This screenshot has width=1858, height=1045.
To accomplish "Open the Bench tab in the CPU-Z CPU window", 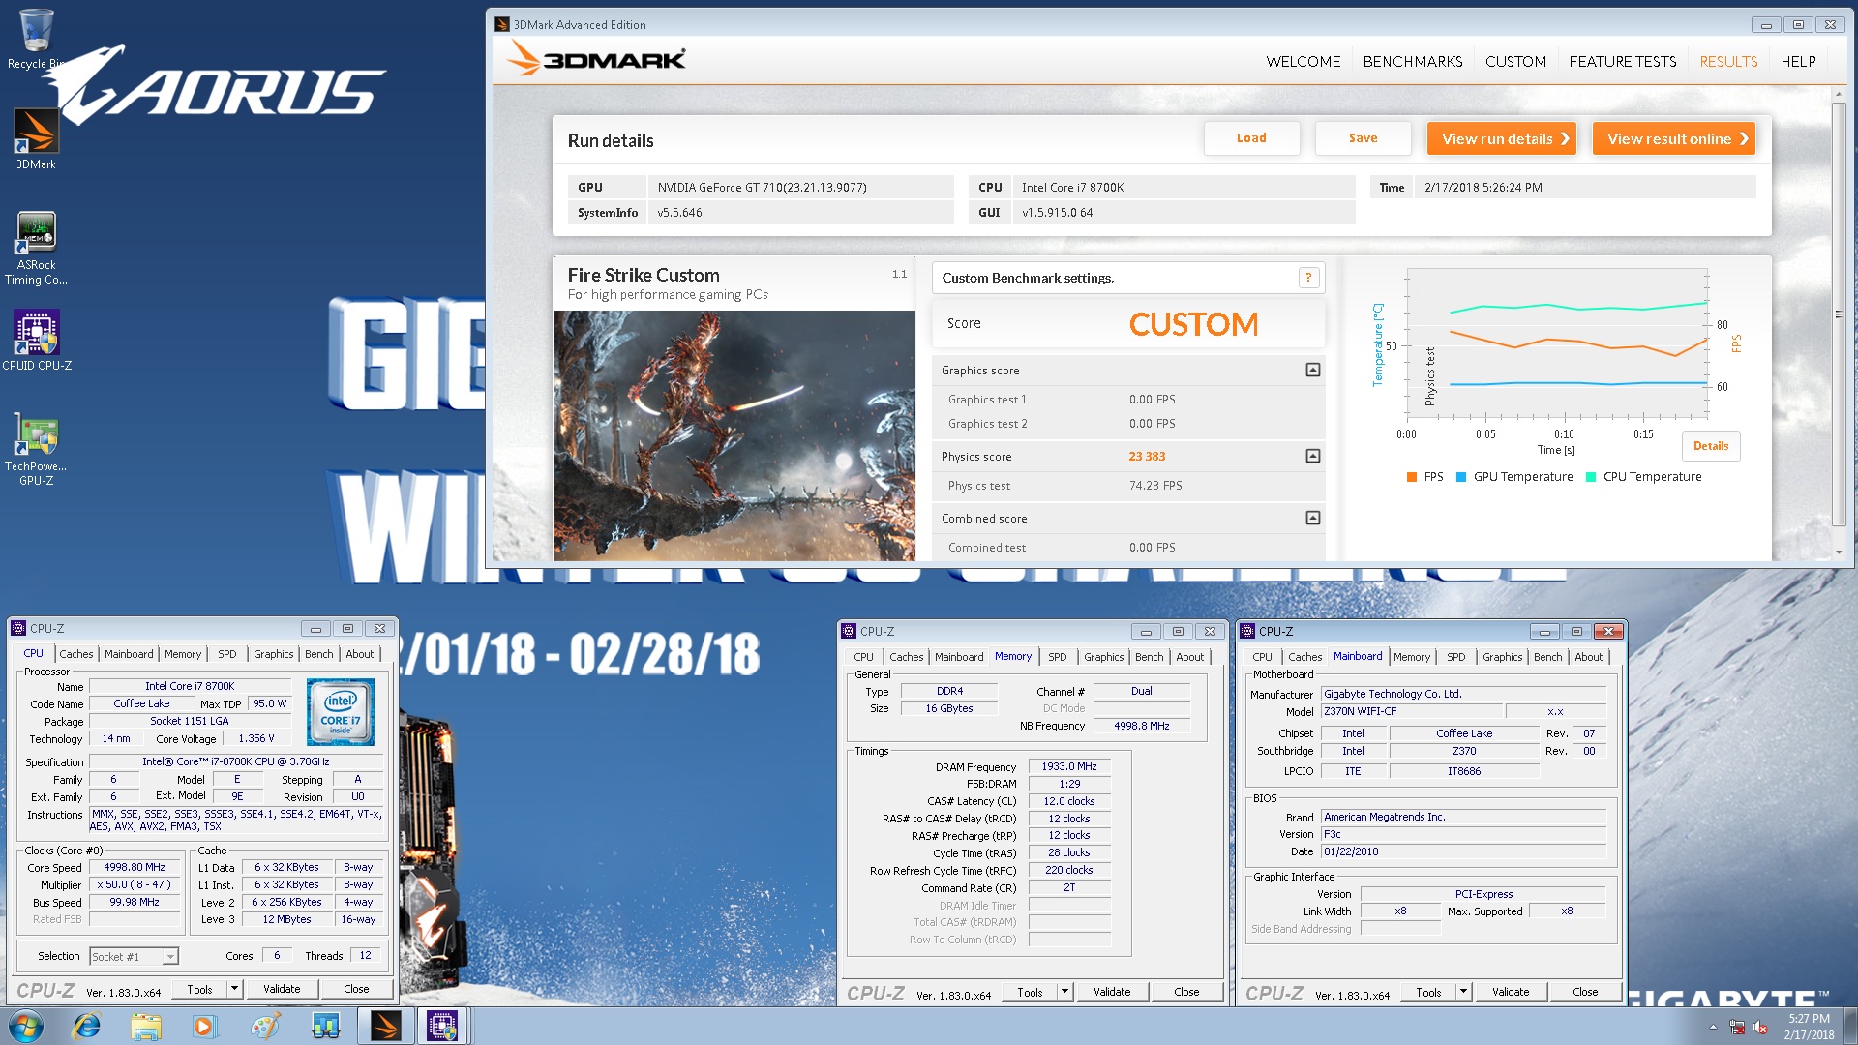I will (318, 654).
